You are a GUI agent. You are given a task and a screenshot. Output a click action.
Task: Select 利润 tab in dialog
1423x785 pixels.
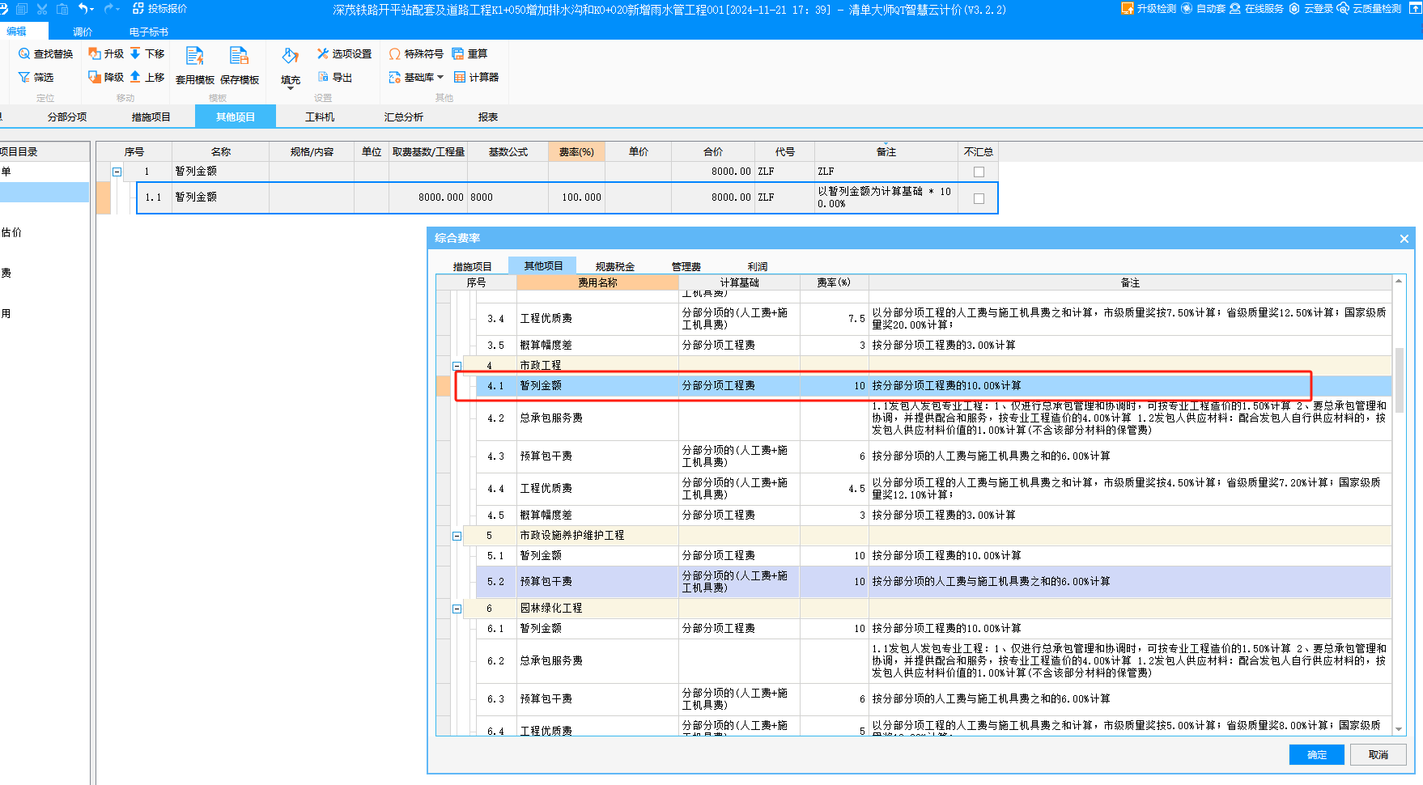click(758, 266)
